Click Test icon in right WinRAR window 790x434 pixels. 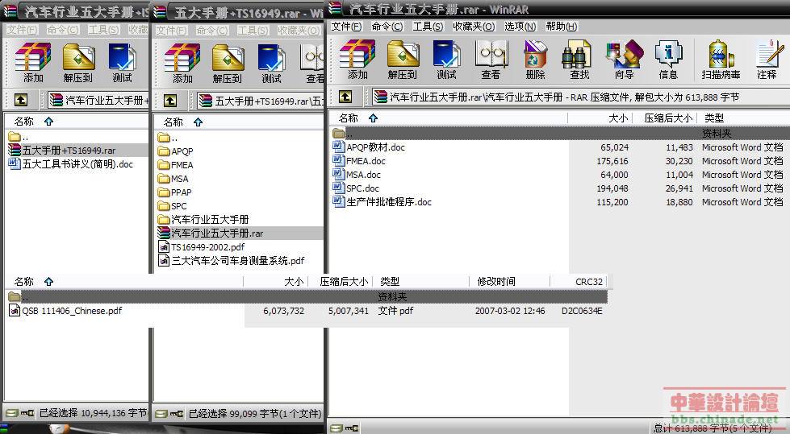coord(446,60)
